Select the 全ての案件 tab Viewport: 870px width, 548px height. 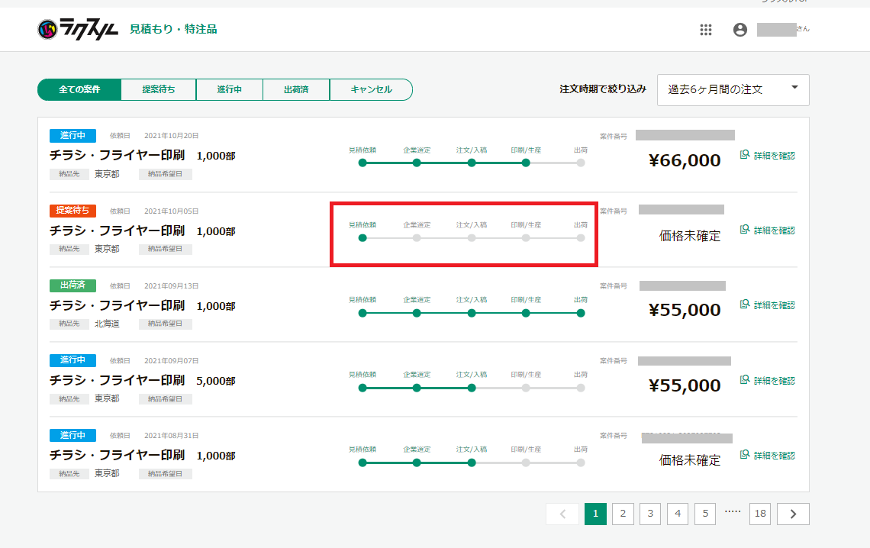[x=79, y=89]
